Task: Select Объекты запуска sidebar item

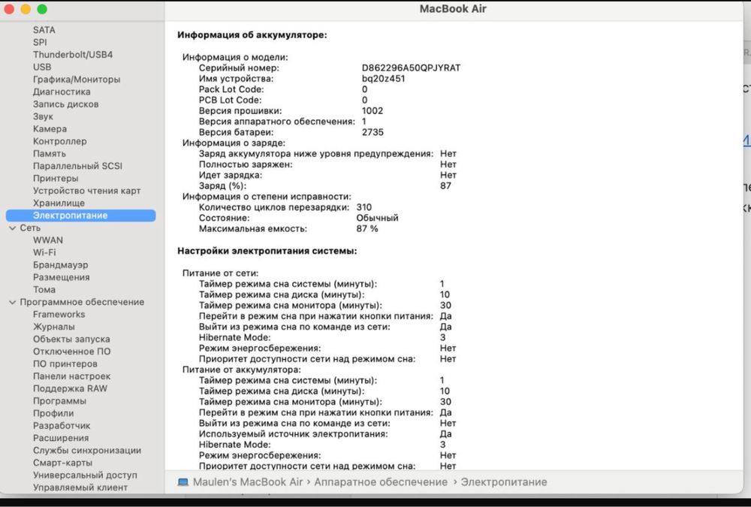Action: (71, 340)
